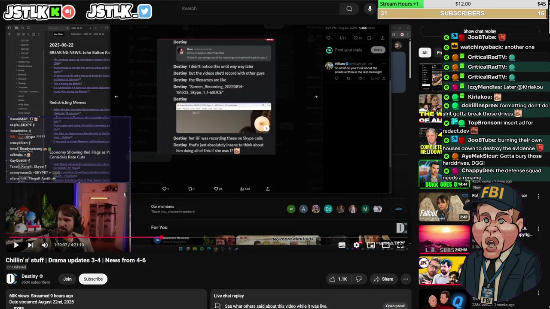Play the paused video
This screenshot has width=550, height=309.
click(16, 245)
